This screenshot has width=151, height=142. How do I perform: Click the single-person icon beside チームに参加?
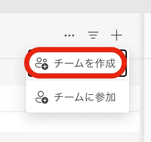(42, 97)
